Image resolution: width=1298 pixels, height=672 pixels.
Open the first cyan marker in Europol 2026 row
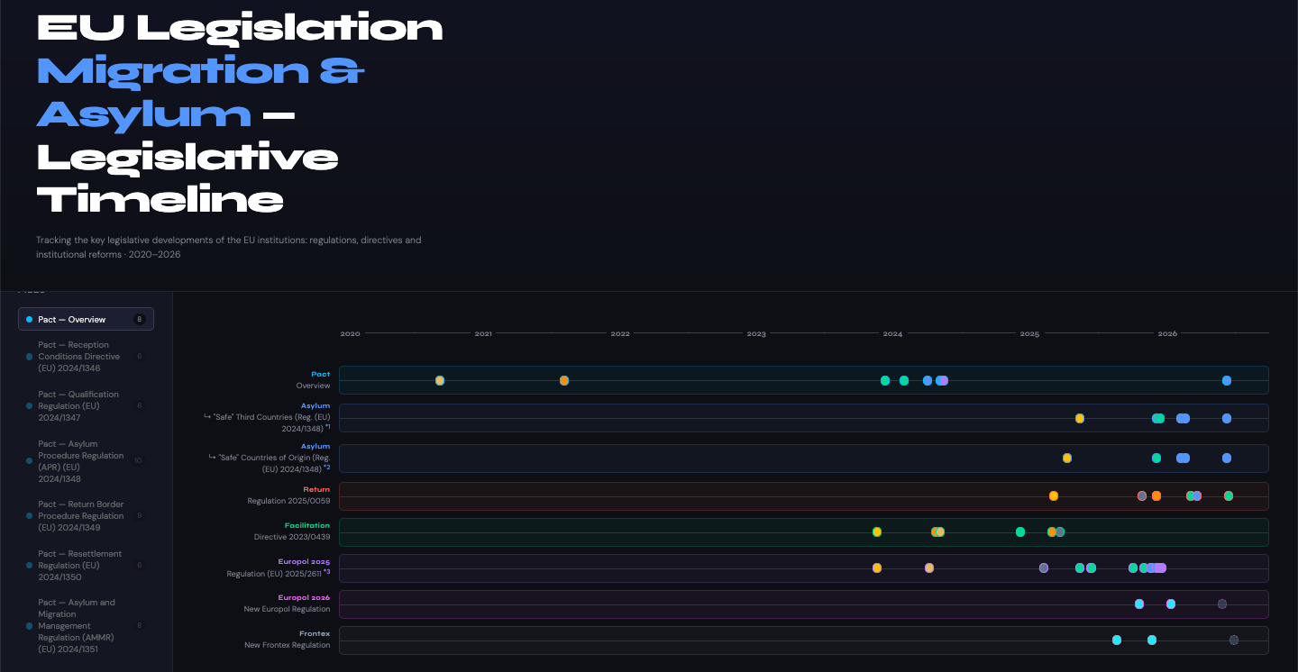pos(1139,604)
